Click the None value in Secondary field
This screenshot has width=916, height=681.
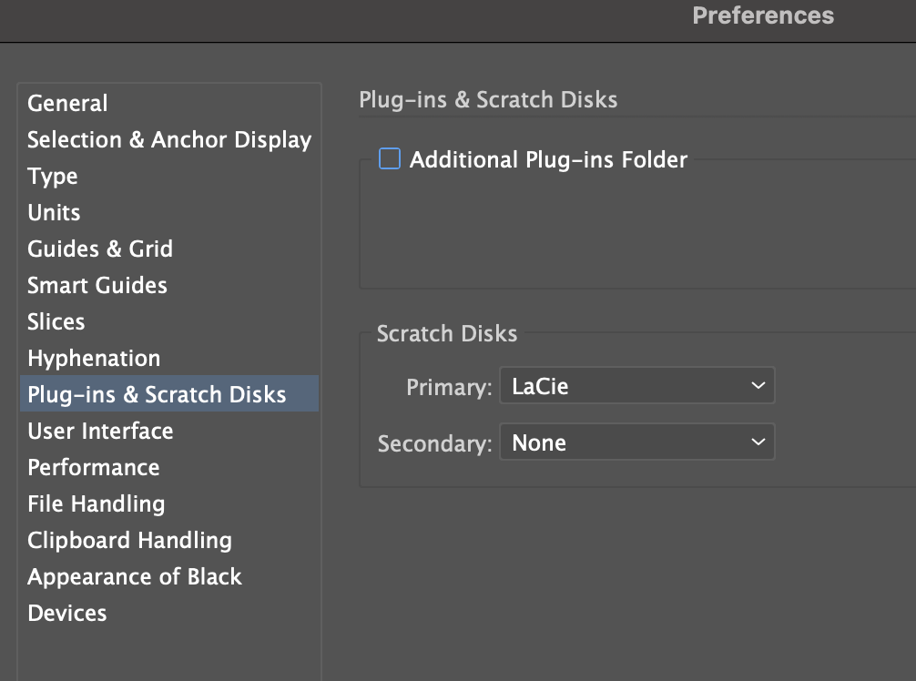(x=540, y=442)
